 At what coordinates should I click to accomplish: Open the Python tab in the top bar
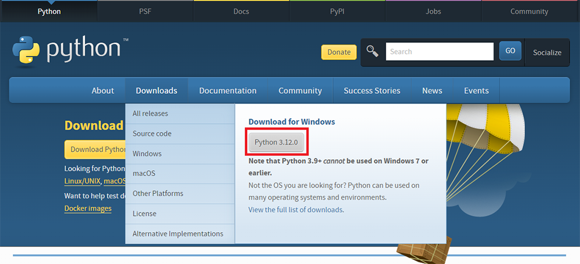[x=49, y=12]
